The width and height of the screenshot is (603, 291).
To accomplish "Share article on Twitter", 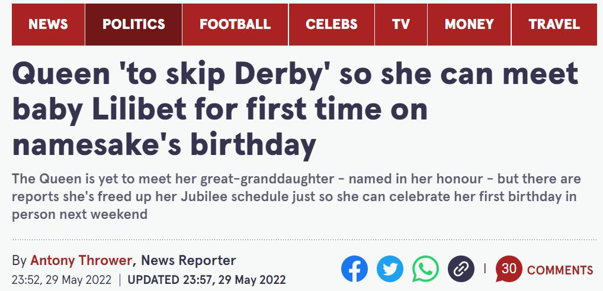I will coord(390,270).
